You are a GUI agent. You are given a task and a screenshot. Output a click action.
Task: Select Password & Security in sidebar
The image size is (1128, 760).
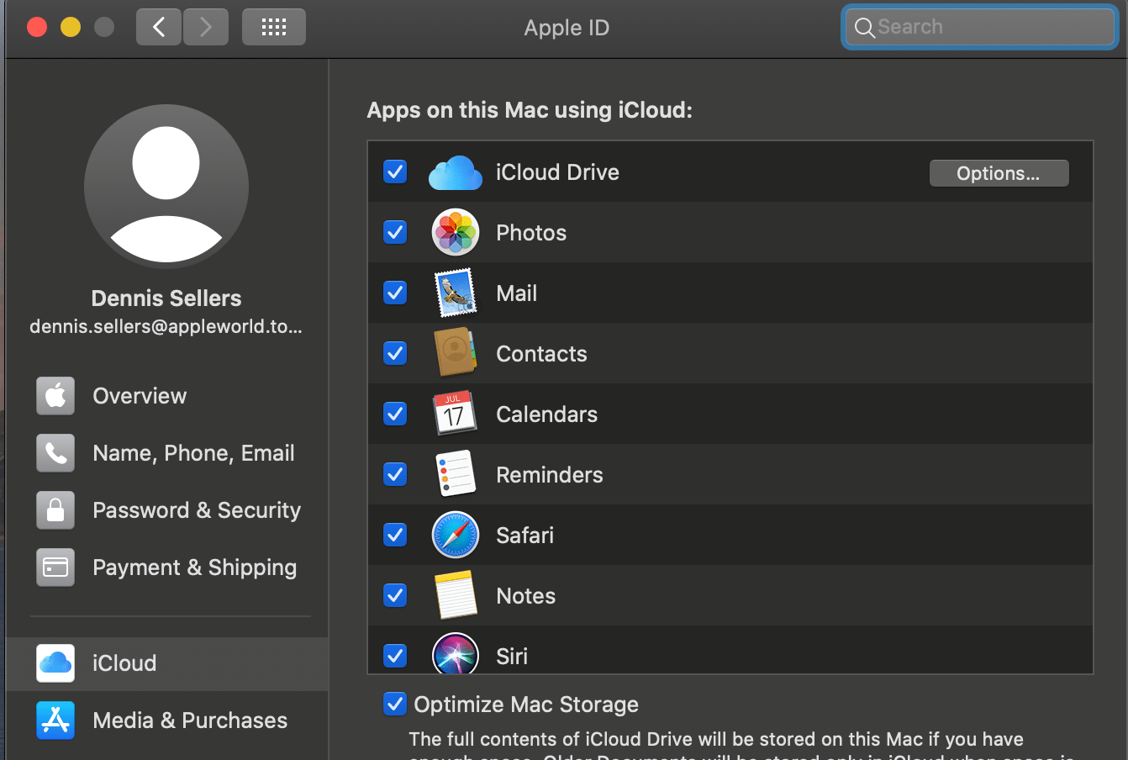tap(196, 510)
